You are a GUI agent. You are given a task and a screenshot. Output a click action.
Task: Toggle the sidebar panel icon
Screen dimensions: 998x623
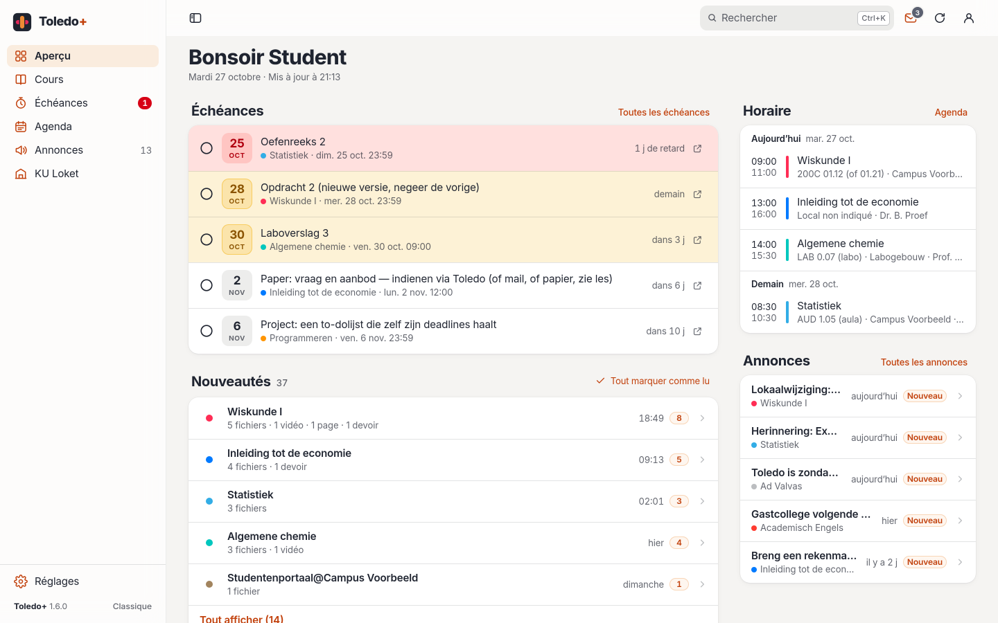point(195,18)
